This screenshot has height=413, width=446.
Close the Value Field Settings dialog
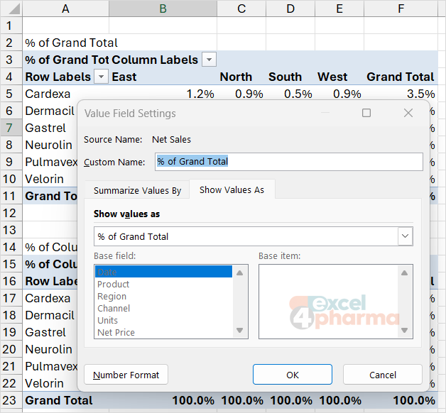pos(408,113)
